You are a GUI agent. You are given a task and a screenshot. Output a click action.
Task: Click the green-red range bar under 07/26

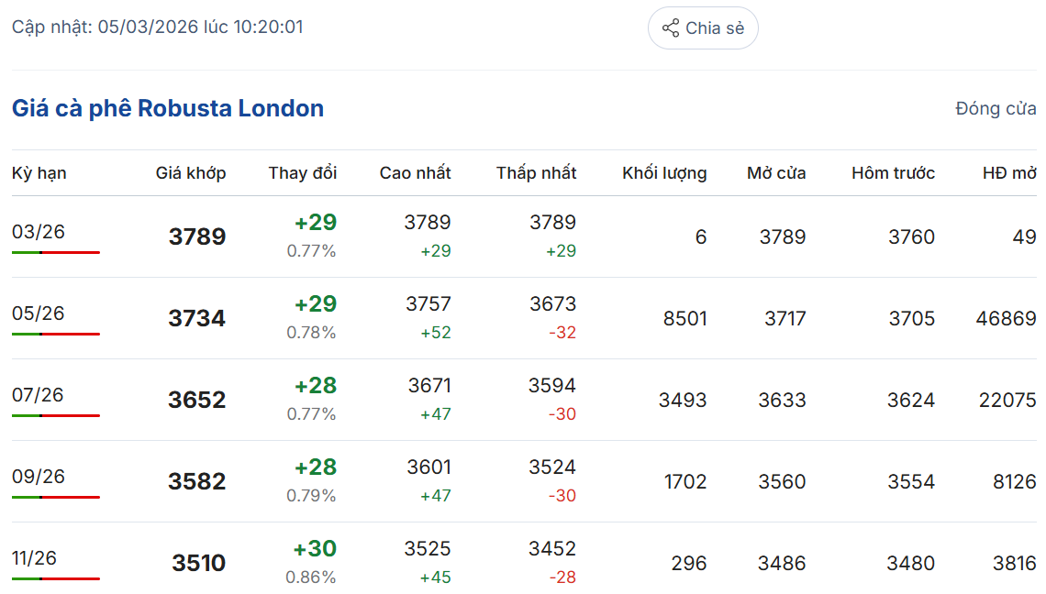56,415
